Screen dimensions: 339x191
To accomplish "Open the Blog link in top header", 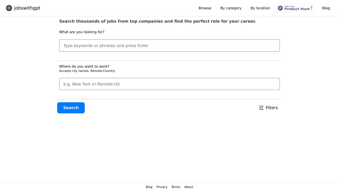I will pyautogui.click(x=326, y=8).
